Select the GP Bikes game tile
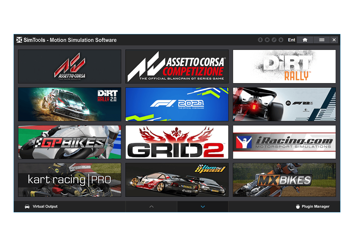The width and height of the screenshot is (354, 236). coord(70,142)
